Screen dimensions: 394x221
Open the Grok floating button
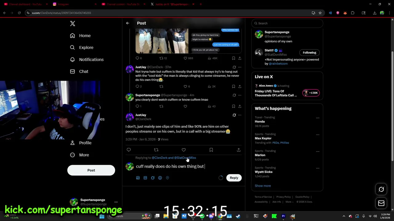click(x=381, y=189)
